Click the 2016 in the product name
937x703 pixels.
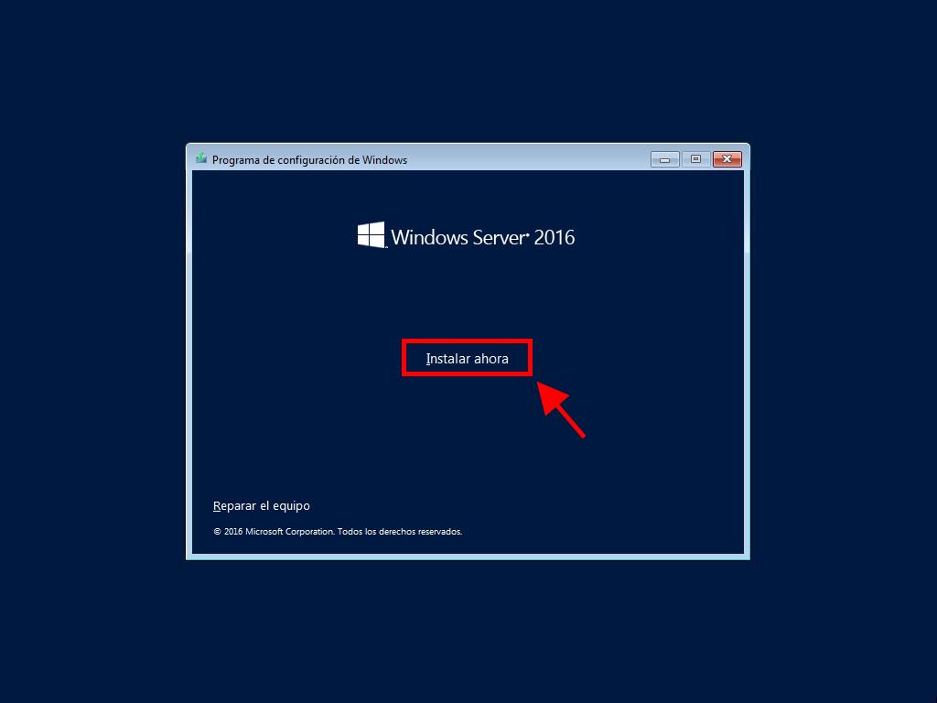click(554, 237)
